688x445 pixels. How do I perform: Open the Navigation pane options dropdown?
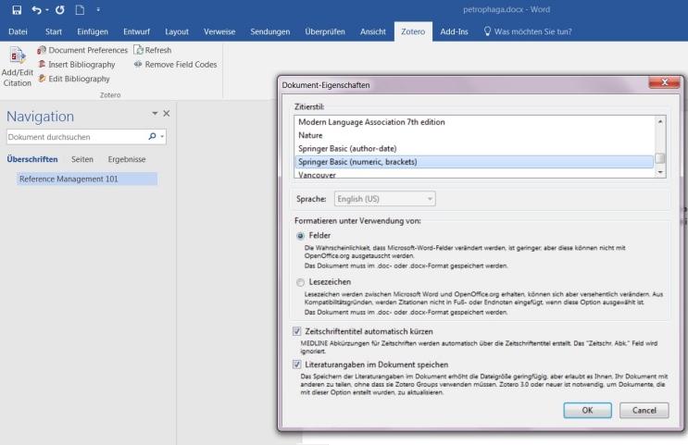click(155, 113)
